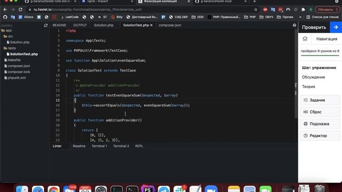Open the green G profile avatar

pos(310,10)
